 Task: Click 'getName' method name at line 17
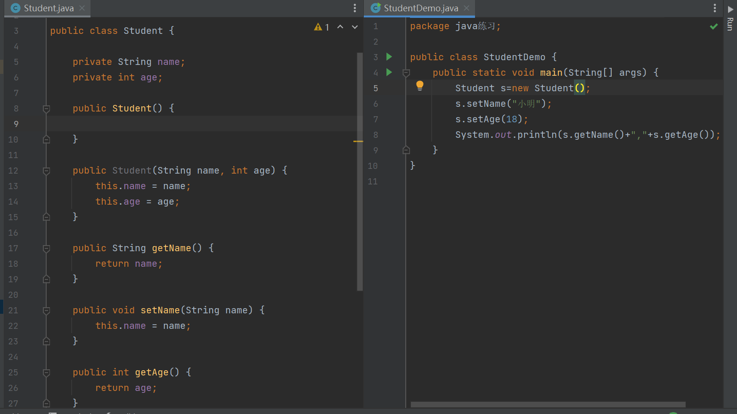172,248
